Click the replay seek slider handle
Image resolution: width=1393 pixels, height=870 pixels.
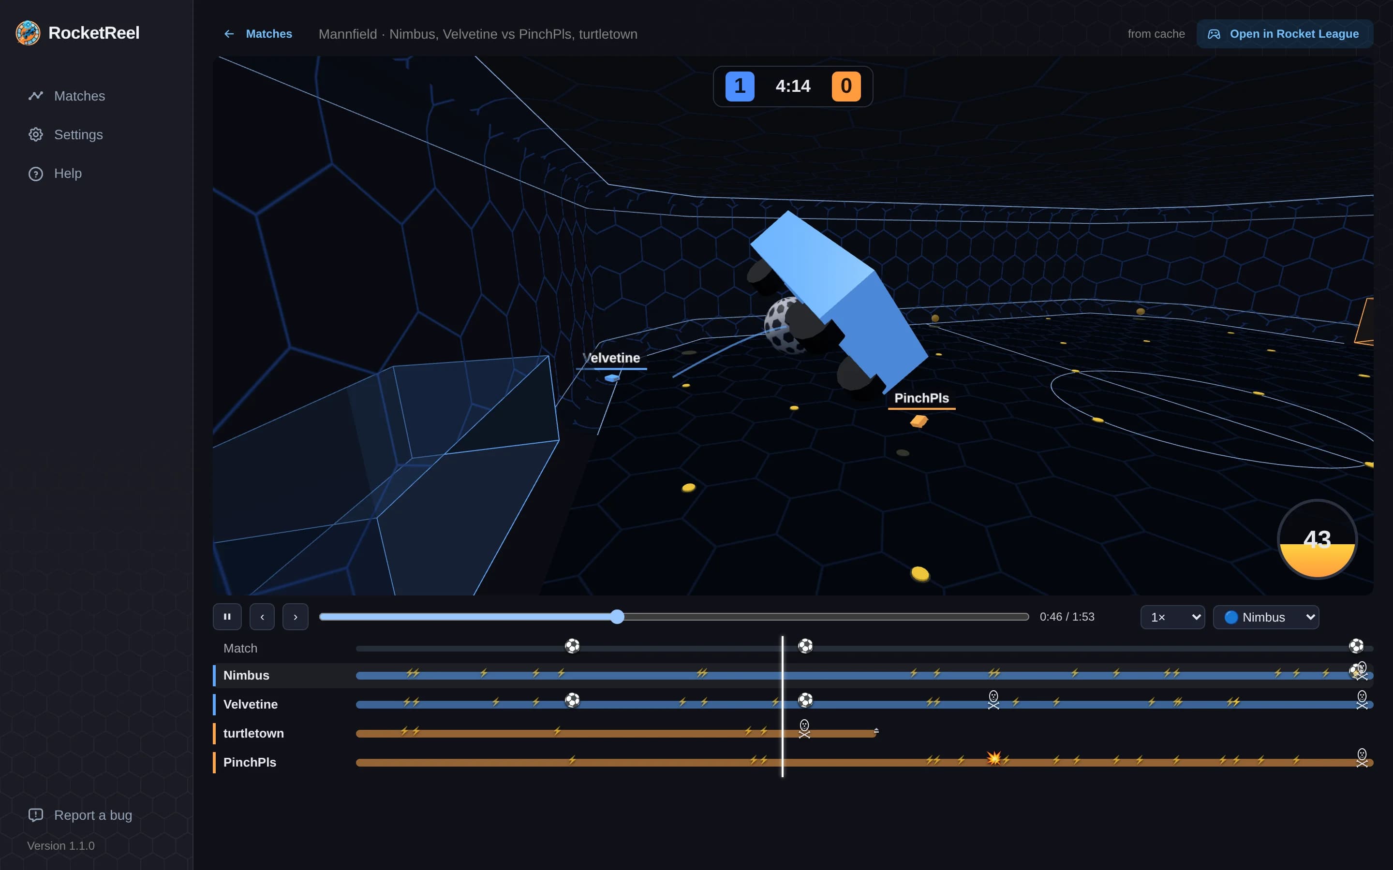pyautogui.click(x=617, y=617)
